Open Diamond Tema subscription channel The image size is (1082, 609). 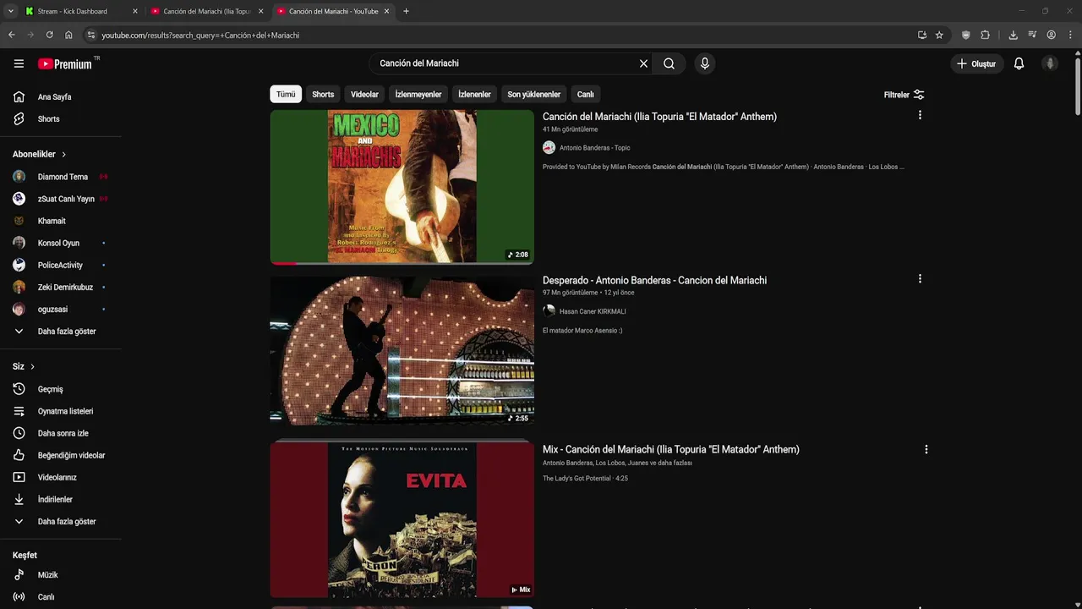(x=61, y=177)
